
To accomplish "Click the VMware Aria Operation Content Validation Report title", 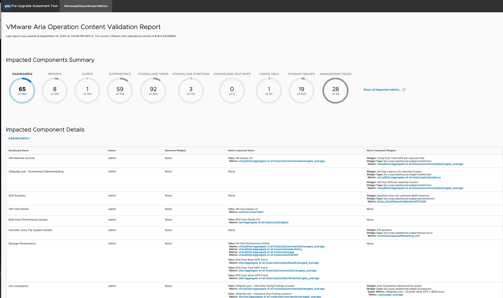I will 83,27.
